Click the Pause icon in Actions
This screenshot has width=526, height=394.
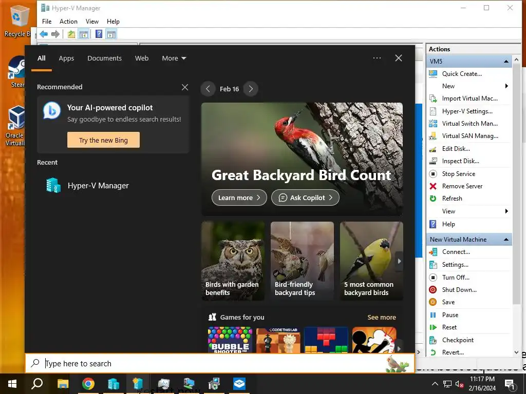click(x=433, y=315)
